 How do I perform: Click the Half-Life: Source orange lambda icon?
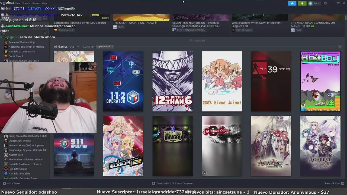6,169
